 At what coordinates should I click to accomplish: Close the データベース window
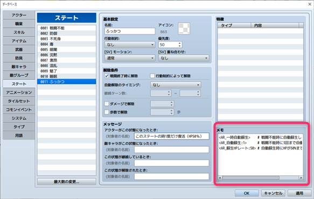point(309,4)
